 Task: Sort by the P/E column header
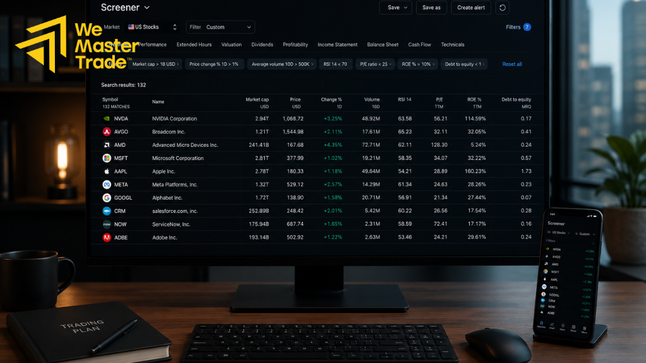[439, 100]
